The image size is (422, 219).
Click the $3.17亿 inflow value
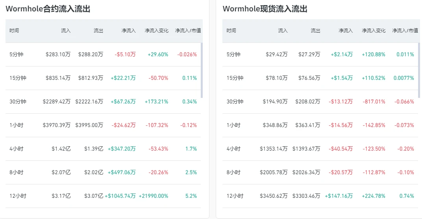tap(61, 196)
